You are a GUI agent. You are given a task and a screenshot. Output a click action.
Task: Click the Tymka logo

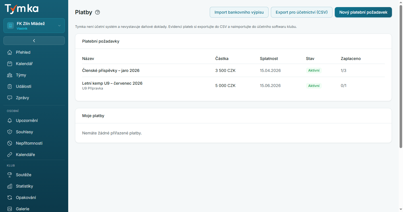[x=22, y=9]
